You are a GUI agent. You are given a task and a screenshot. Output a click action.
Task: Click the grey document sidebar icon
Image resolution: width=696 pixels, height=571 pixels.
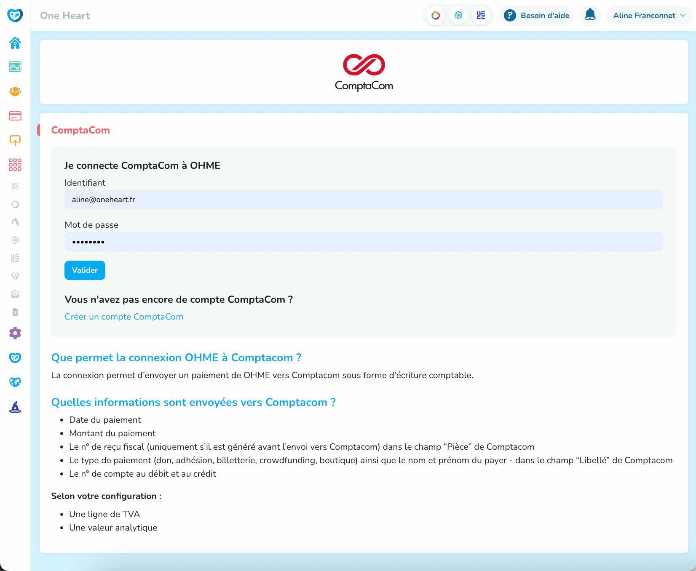tap(15, 312)
